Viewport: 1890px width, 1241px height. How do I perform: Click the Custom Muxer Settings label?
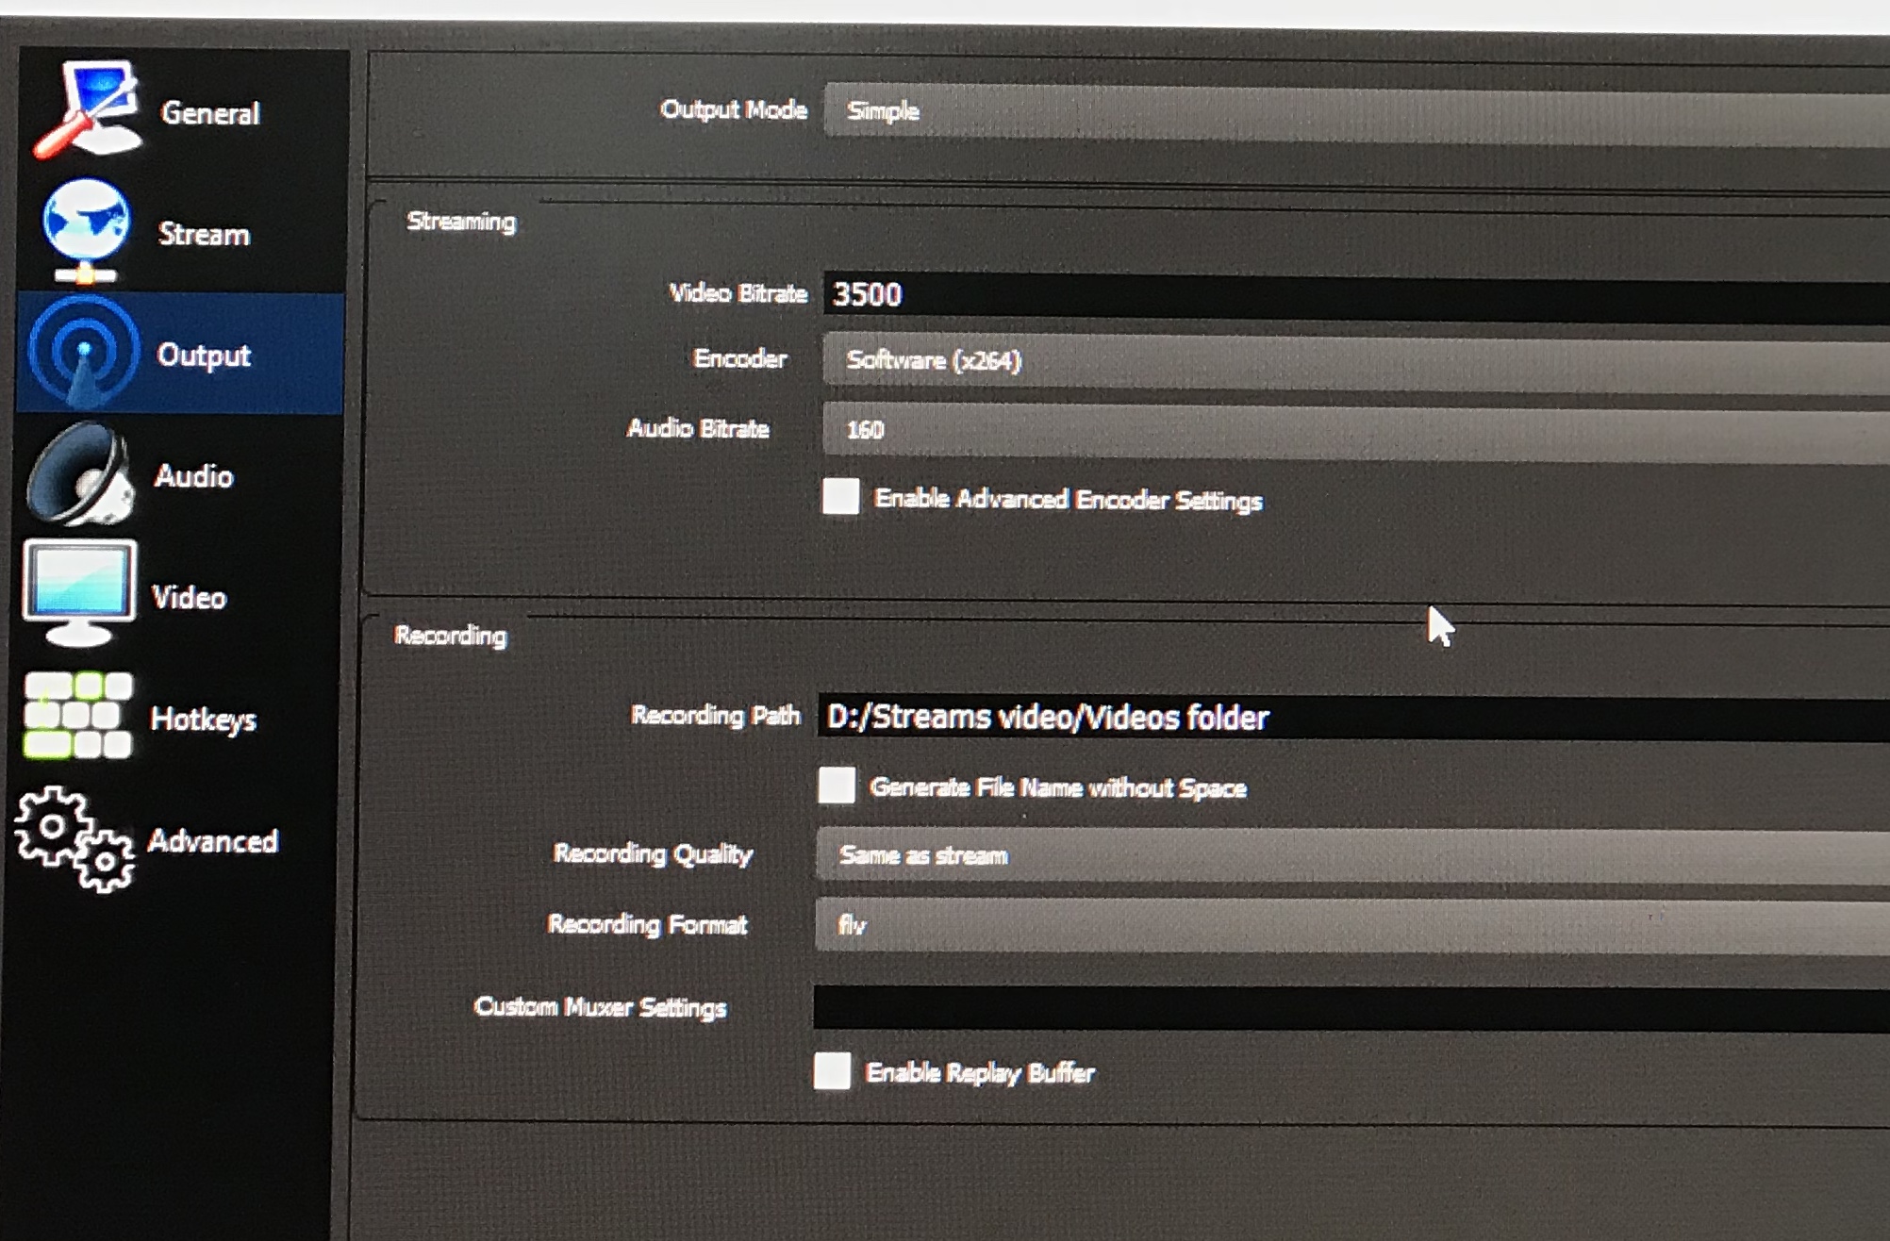[x=601, y=1007]
